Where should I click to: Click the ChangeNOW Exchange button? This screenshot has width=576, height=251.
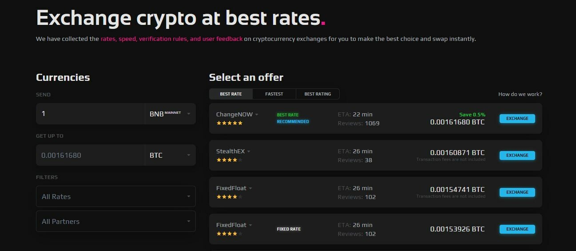[517, 119]
